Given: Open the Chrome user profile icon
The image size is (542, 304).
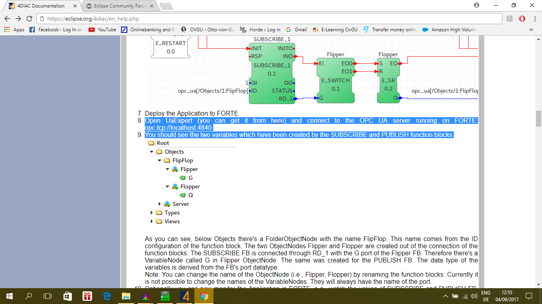Looking at the screenshot, I should [x=477, y=5].
